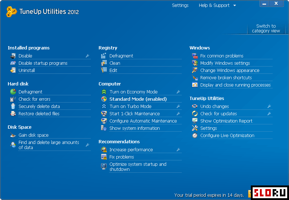
Task: Click the Undo changes lifebuoy icon
Action: 195,106
